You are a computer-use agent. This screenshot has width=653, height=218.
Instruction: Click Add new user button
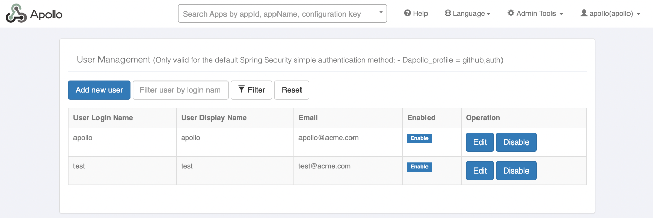point(99,90)
